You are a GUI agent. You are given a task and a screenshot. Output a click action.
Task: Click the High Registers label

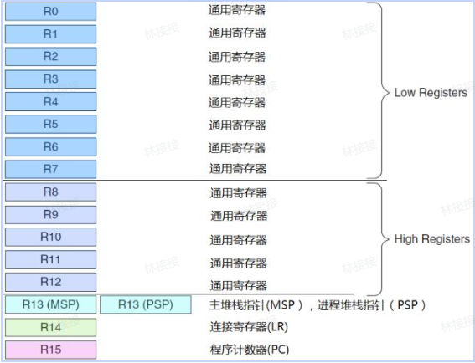432,239
